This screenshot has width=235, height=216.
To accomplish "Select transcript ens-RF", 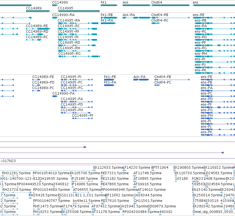I will pos(200,43).
